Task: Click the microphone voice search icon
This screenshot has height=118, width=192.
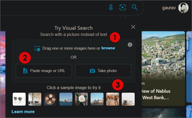Action: [111, 7]
